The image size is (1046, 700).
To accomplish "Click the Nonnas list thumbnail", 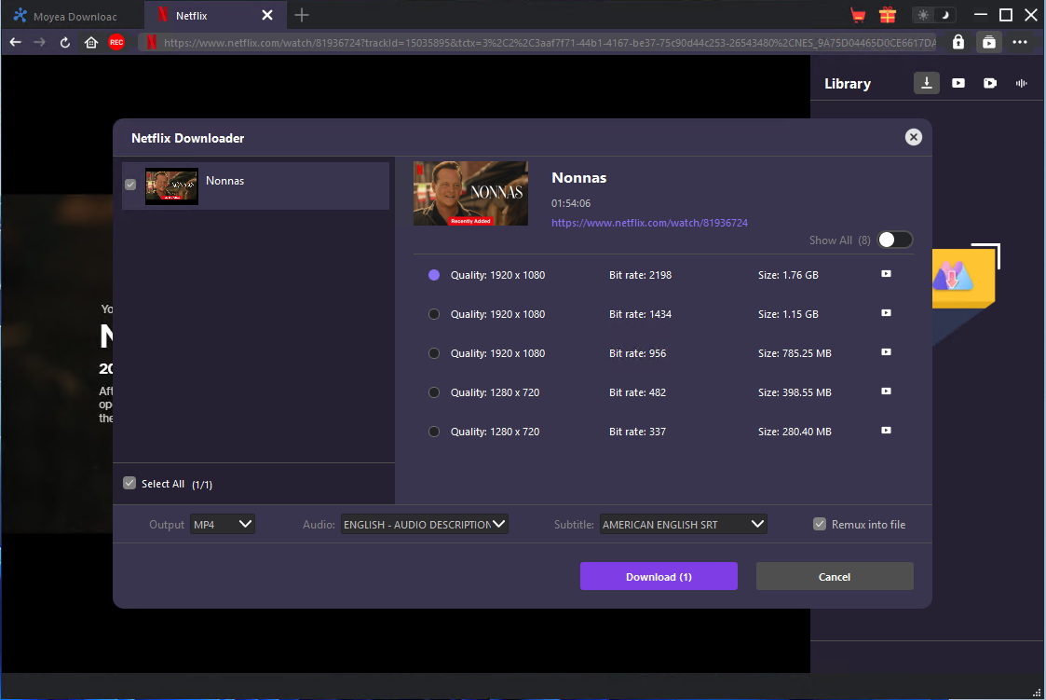I will 171,186.
